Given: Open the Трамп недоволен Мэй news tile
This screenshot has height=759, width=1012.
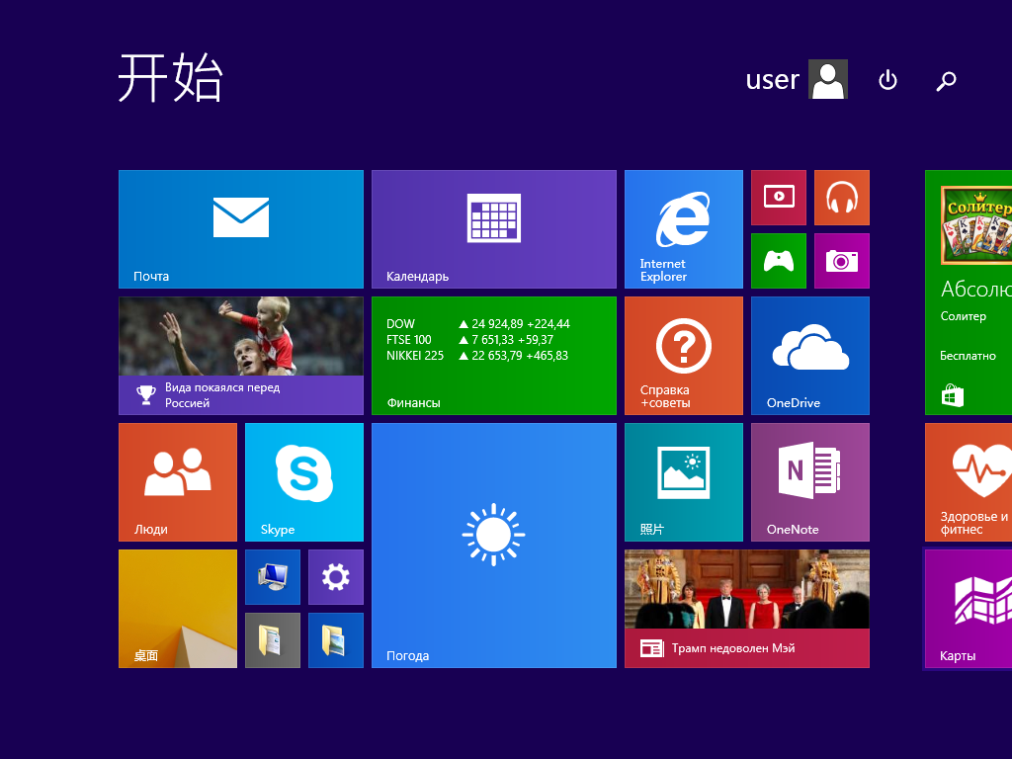Looking at the screenshot, I should pyautogui.click(x=746, y=608).
